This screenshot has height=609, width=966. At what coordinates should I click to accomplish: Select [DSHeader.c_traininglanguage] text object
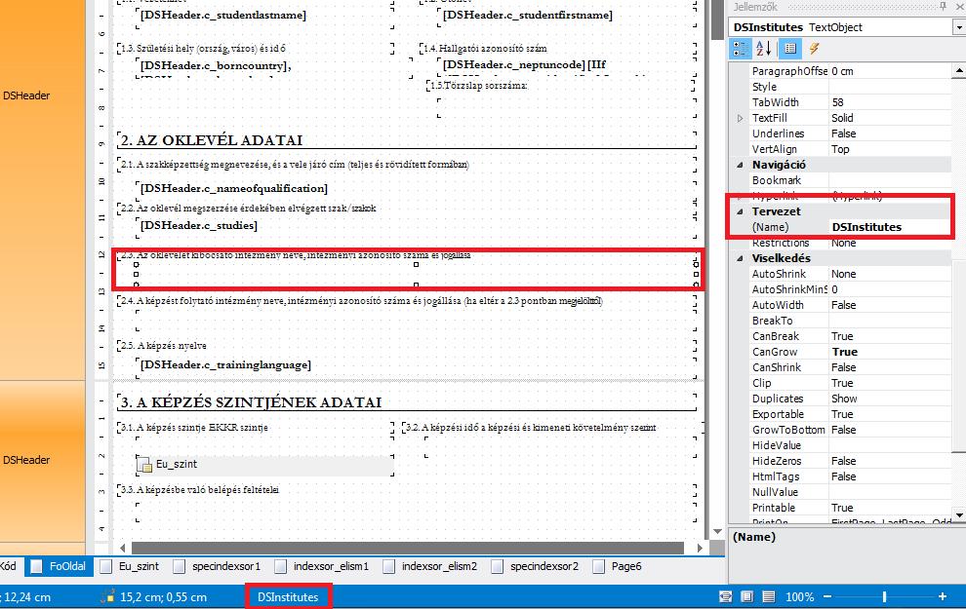pos(225,364)
